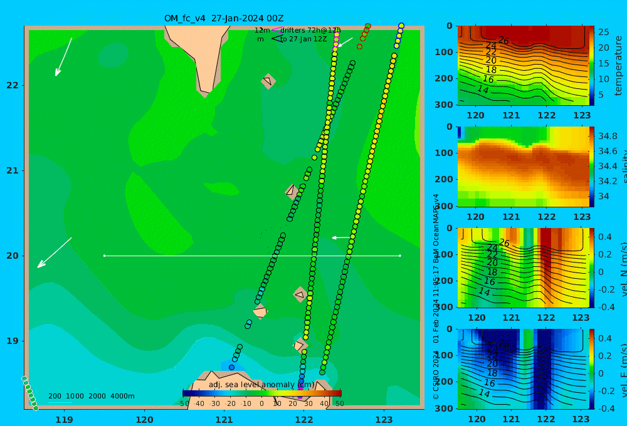Image resolution: width=627 pixels, height=426 pixels.
Task: Click the blue drifter circle near 18.7N 121.1E
Action: pos(231,367)
